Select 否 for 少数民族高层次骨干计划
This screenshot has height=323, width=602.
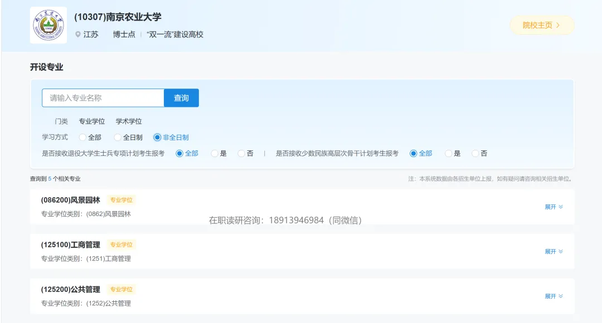pos(479,154)
